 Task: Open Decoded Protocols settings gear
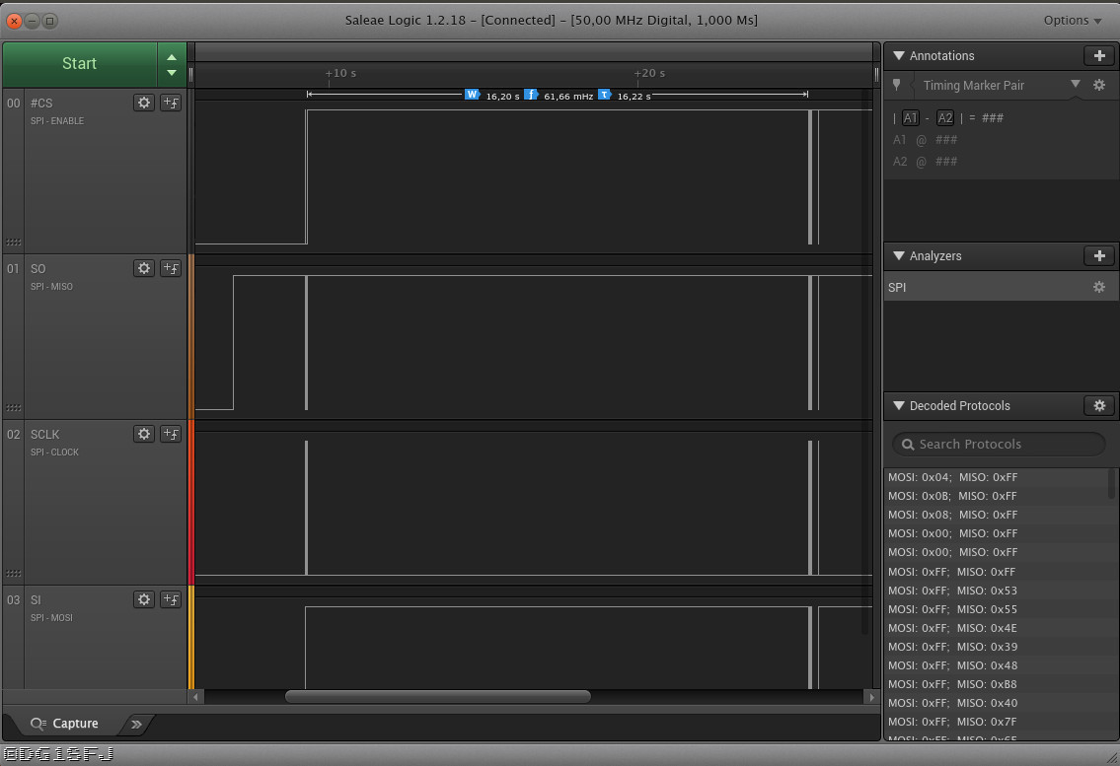pyautogui.click(x=1099, y=406)
